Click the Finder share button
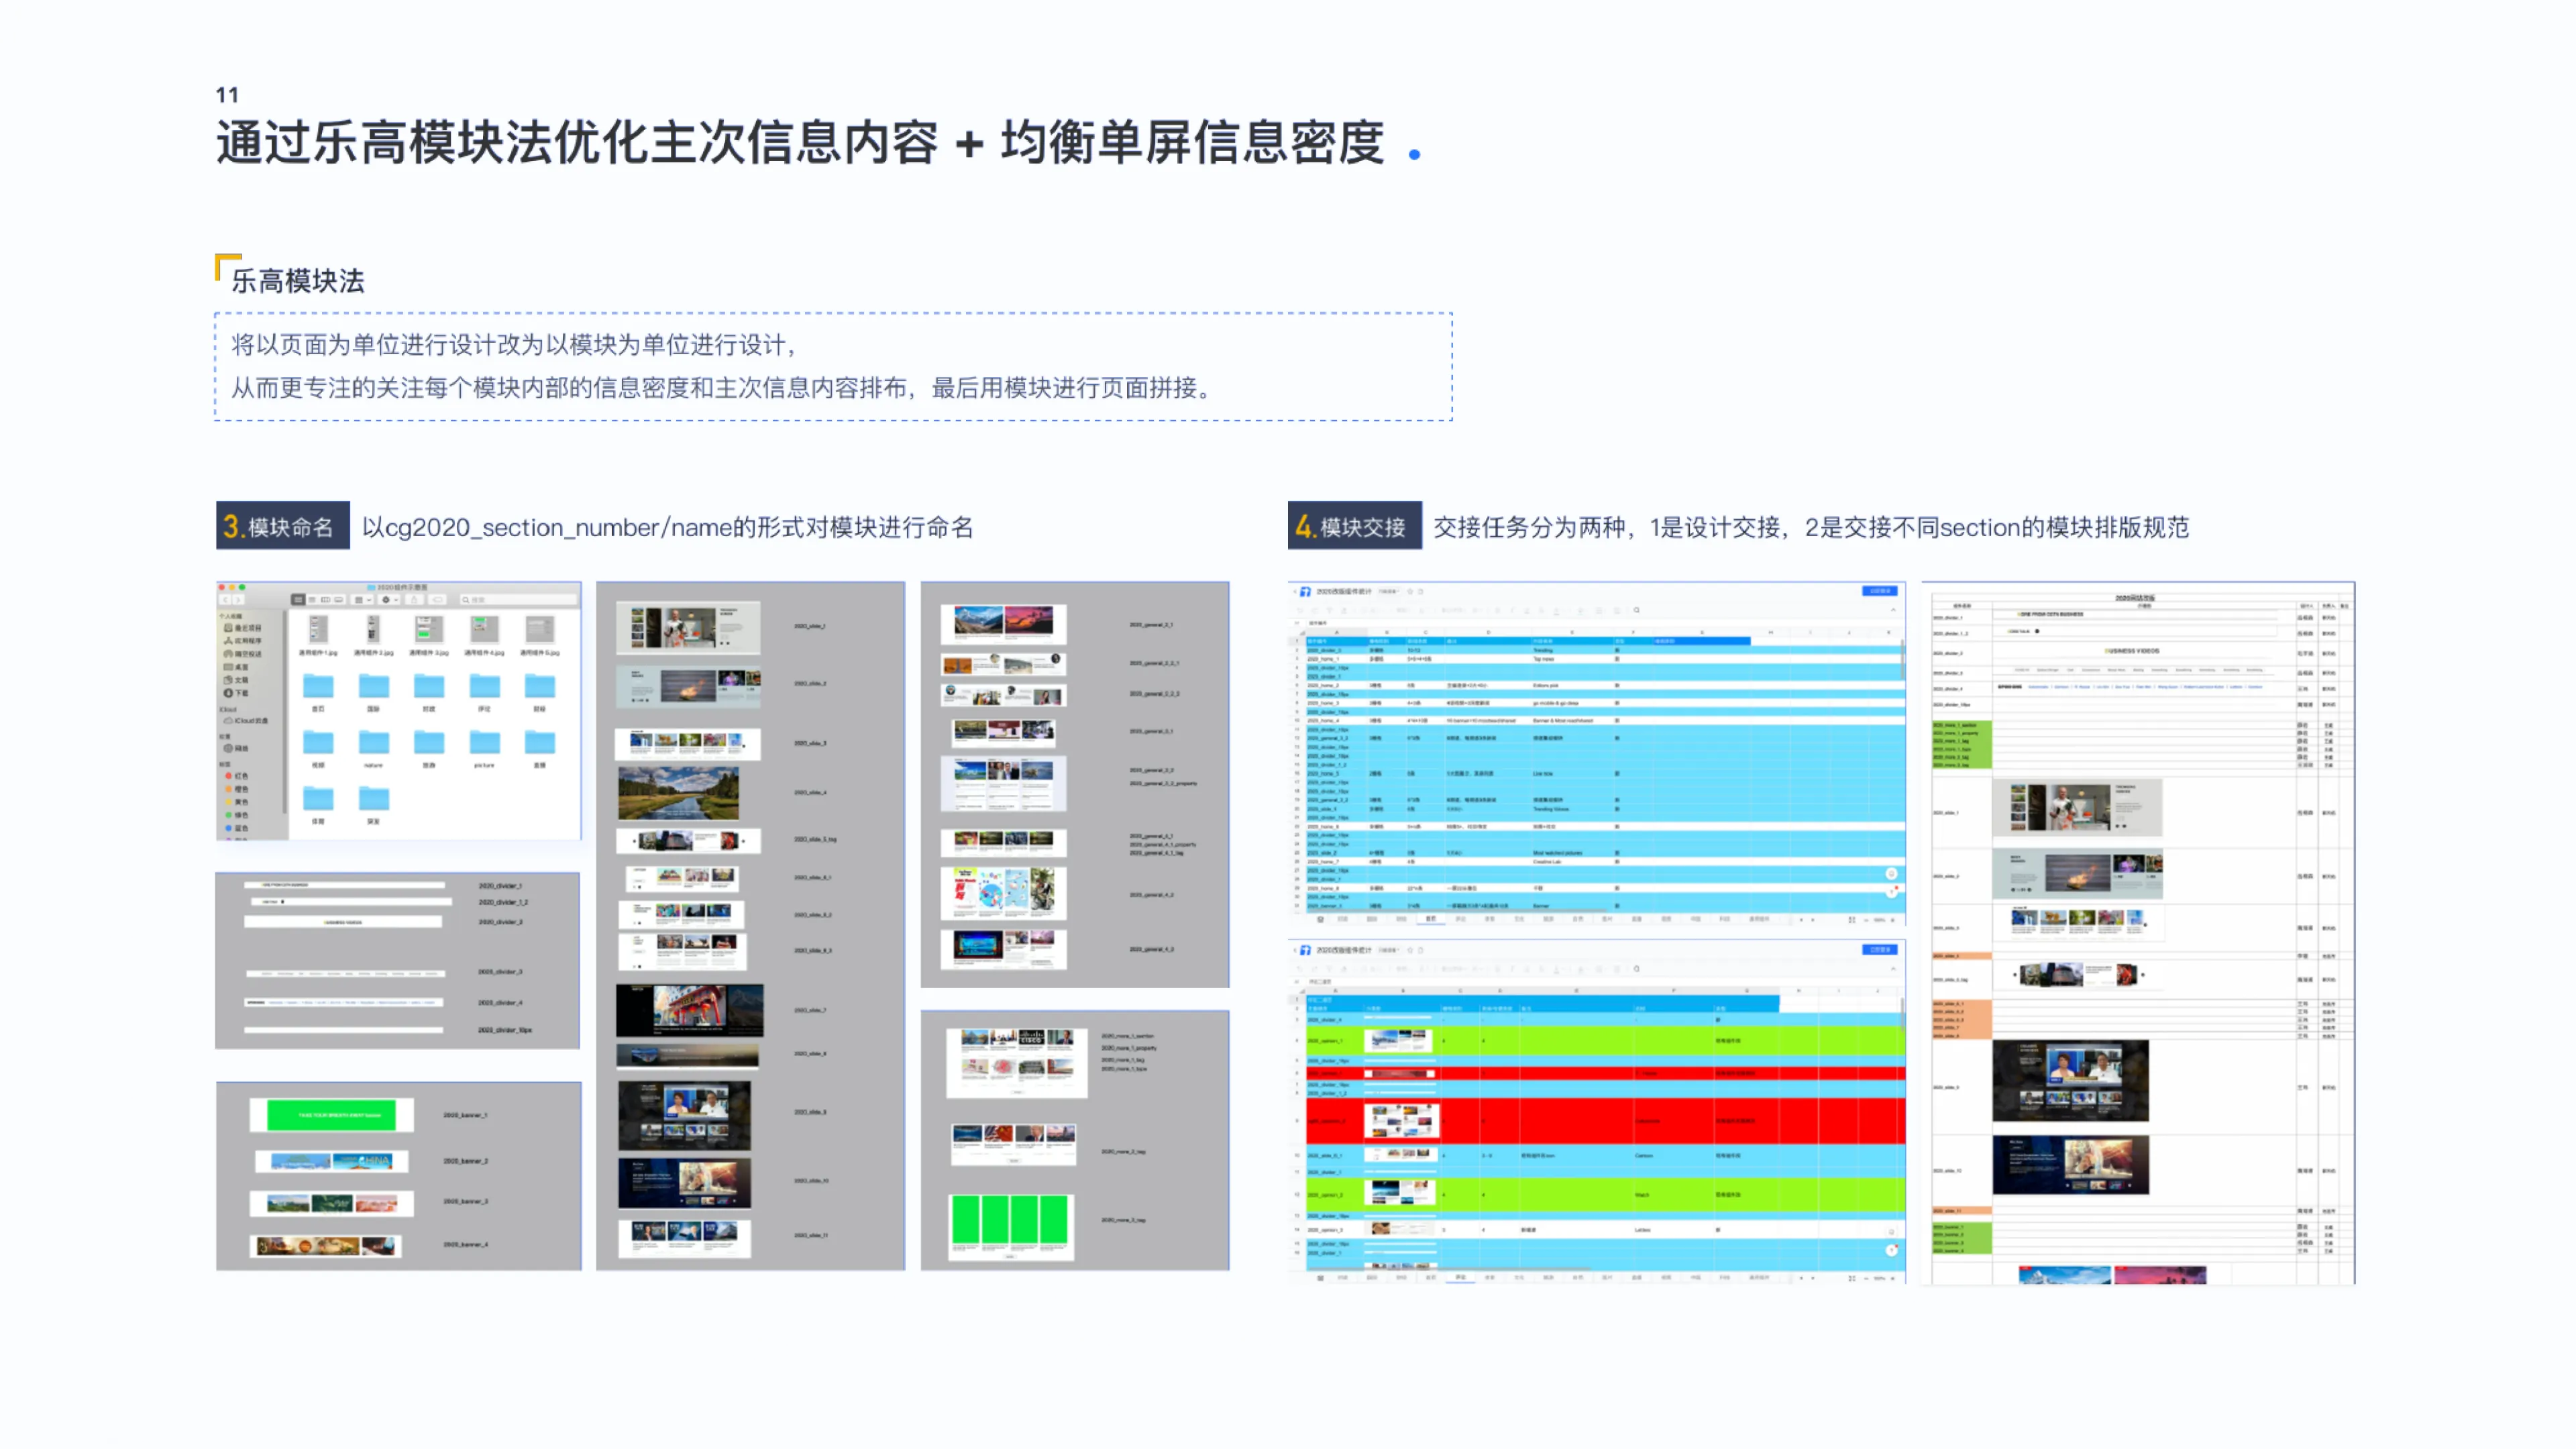2576x1449 pixels. tap(414, 600)
